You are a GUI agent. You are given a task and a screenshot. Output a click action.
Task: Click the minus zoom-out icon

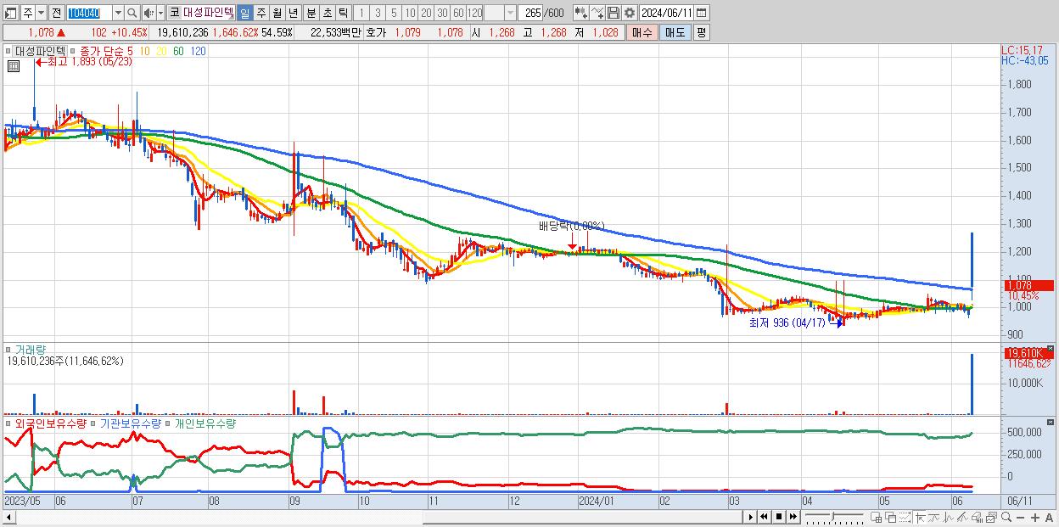pos(1020,517)
